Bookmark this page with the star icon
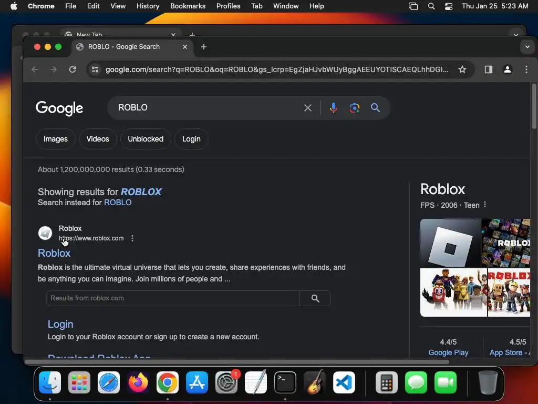The height and width of the screenshot is (404, 538). pyautogui.click(x=462, y=69)
